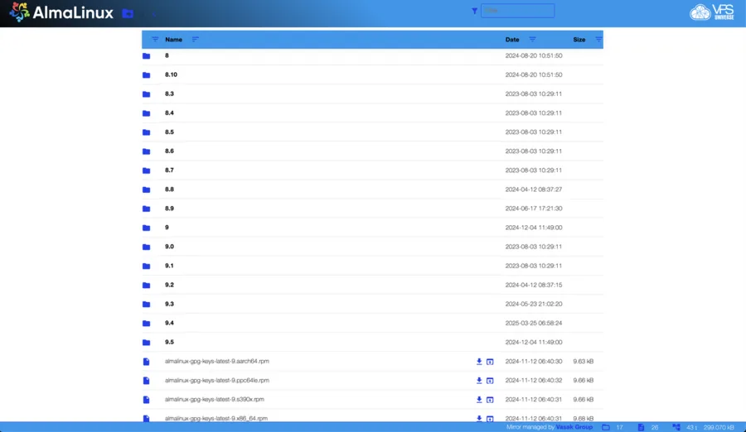Click the folder icon of the 8.5 row
The width and height of the screenshot is (746, 432).
click(x=147, y=132)
